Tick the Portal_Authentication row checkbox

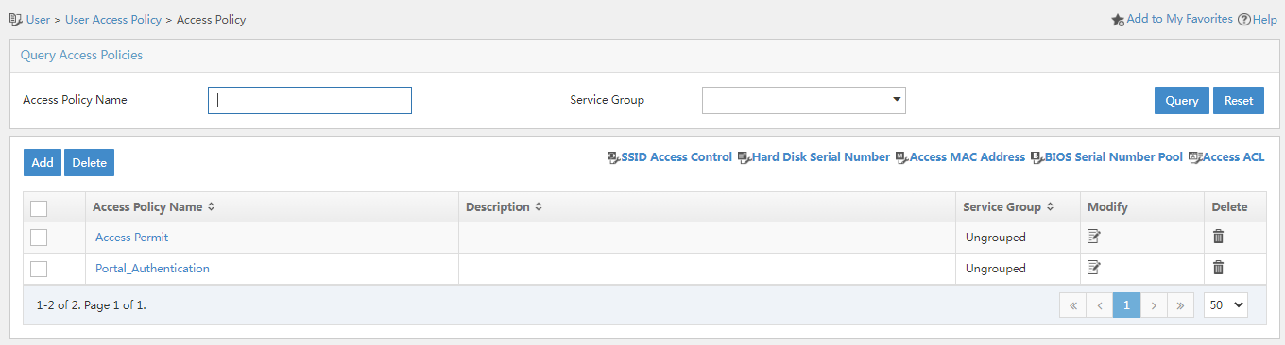(39, 269)
